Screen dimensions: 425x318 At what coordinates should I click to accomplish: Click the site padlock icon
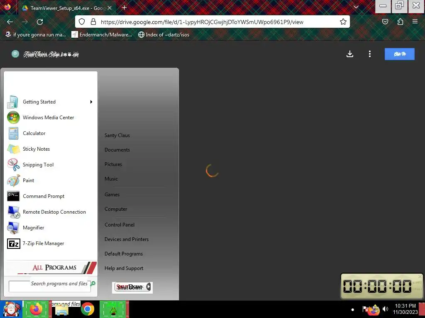click(93, 22)
